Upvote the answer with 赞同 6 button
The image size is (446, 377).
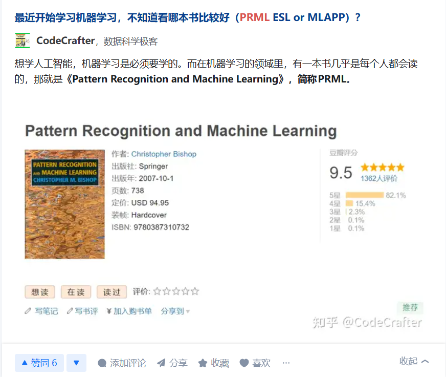point(39,363)
